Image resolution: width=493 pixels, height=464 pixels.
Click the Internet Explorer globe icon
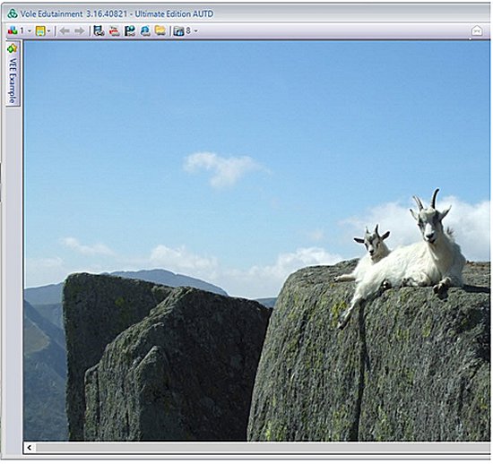point(145,30)
